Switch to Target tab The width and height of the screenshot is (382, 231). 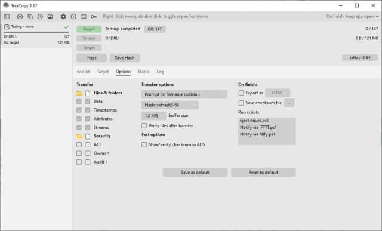click(x=103, y=72)
